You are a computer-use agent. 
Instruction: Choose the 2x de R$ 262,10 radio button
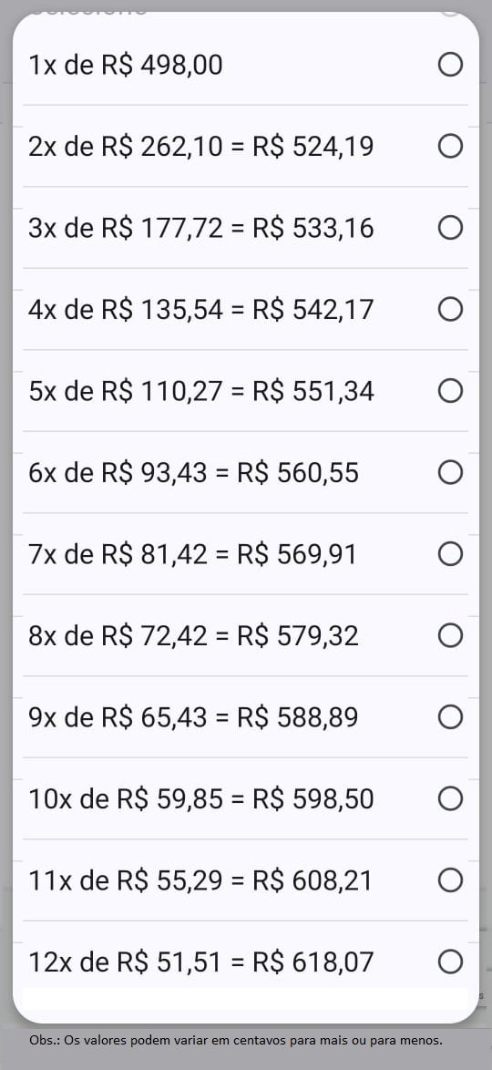coord(450,146)
